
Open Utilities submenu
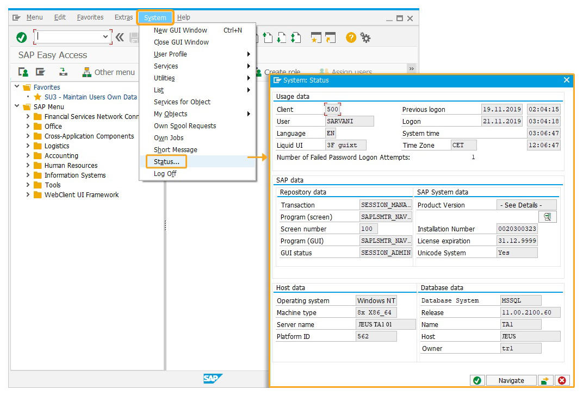click(197, 78)
